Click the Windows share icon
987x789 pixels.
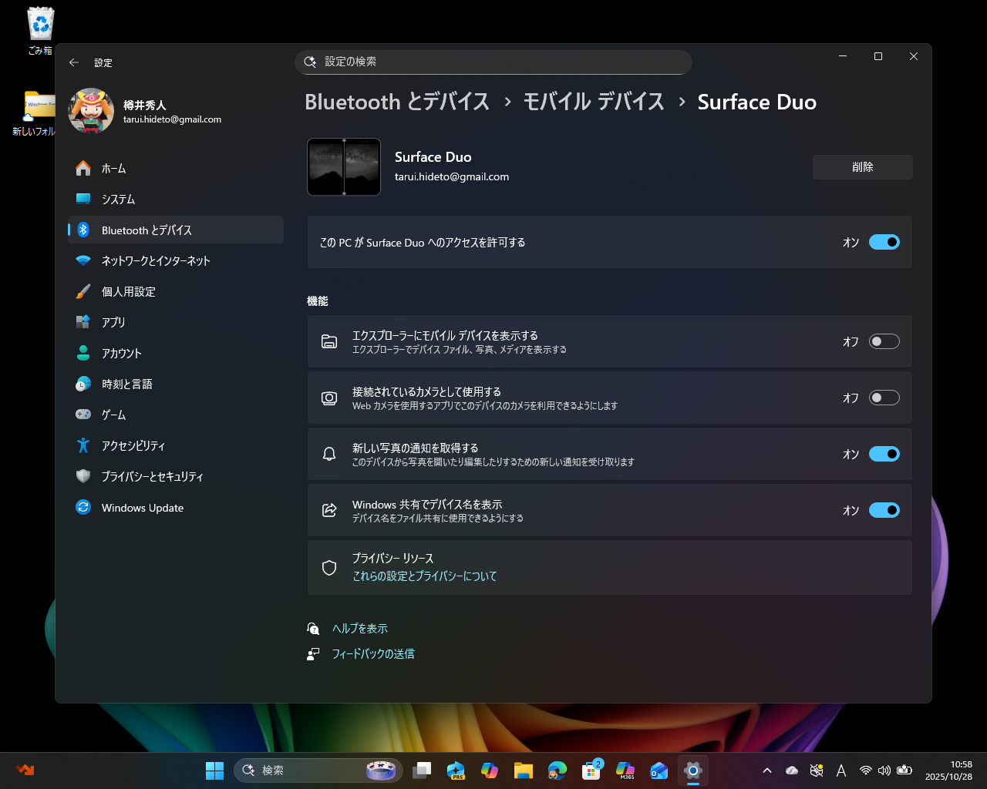click(329, 510)
